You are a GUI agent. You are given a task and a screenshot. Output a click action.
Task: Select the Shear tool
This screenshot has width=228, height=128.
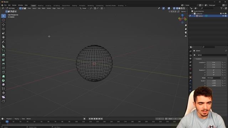[x=4, y=97]
